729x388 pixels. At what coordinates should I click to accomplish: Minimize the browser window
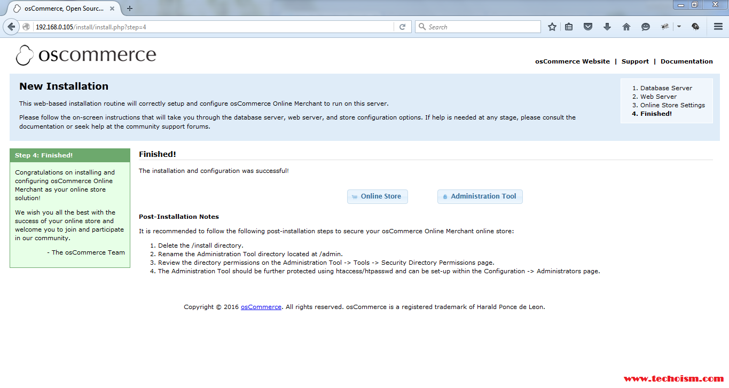click(680, 4)
